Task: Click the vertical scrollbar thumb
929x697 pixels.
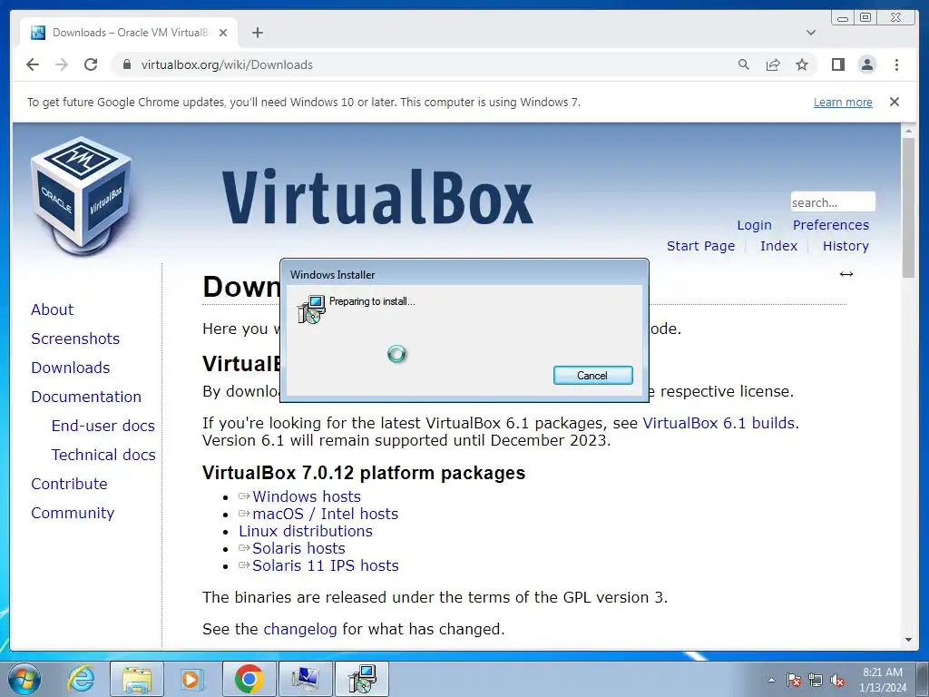Action: click(908, 207)
